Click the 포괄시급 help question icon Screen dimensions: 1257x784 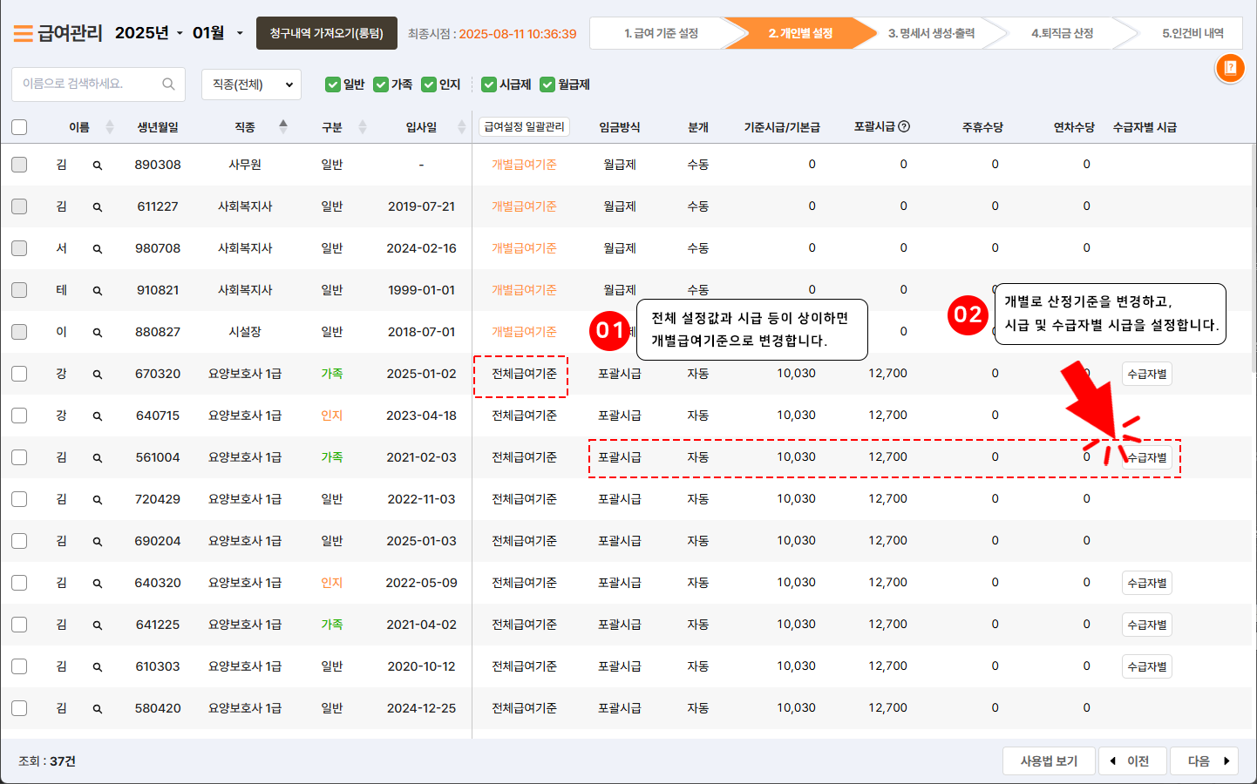pyautogui.click(x=904, y=126)
